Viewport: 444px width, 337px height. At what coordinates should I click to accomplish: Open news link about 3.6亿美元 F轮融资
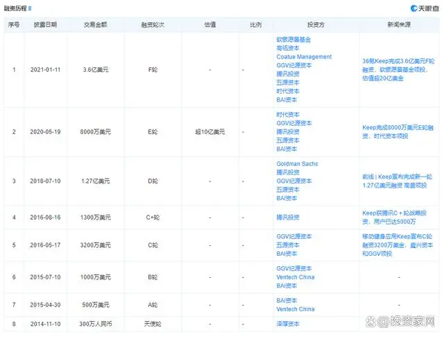click(398, 69)
